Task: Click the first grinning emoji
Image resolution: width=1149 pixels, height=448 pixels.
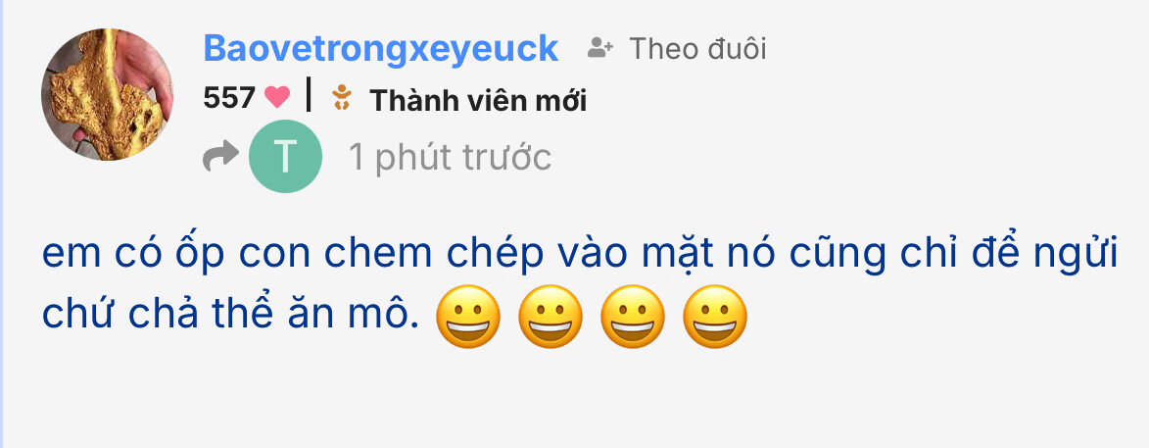Action: coord(468,316)
